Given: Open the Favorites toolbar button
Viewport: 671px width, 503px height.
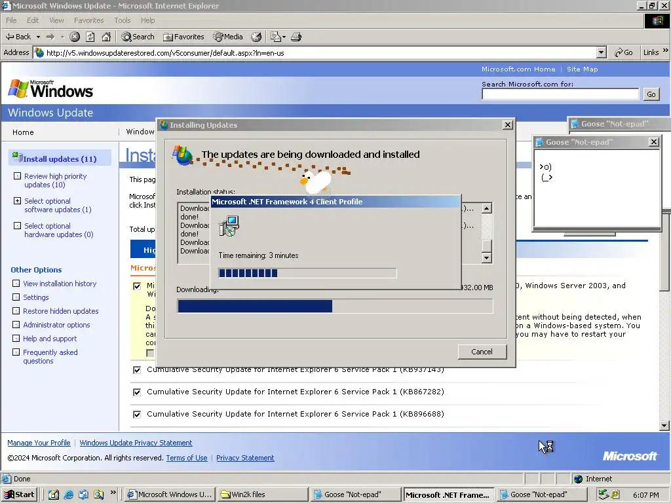Looking at the screenshot, I should click(183, 37).
